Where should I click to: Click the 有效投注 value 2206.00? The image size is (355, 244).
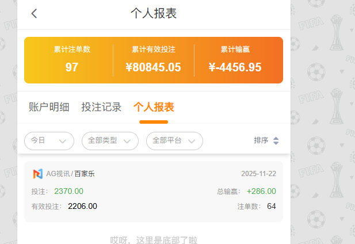click(x=82, y=206)
